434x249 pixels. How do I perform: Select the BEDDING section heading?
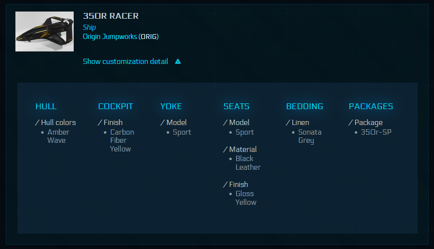click(x=304, y=106)
